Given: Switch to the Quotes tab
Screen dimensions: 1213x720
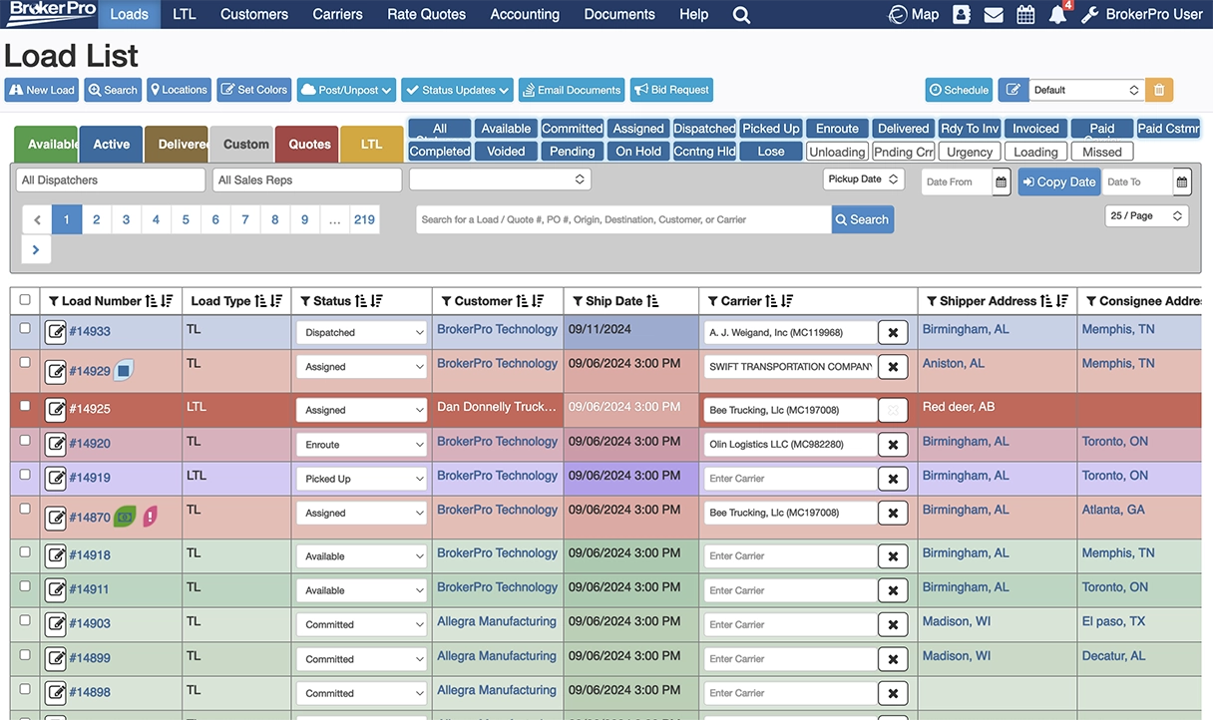Looking at the screenshot, I should tap(306, 144).
